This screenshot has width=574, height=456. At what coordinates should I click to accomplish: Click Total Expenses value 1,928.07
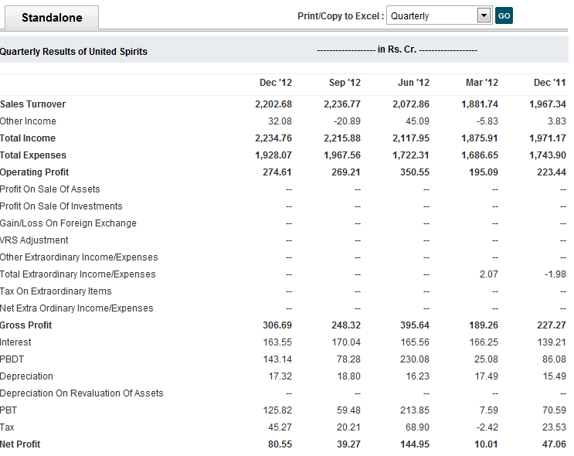click(273, 155)
